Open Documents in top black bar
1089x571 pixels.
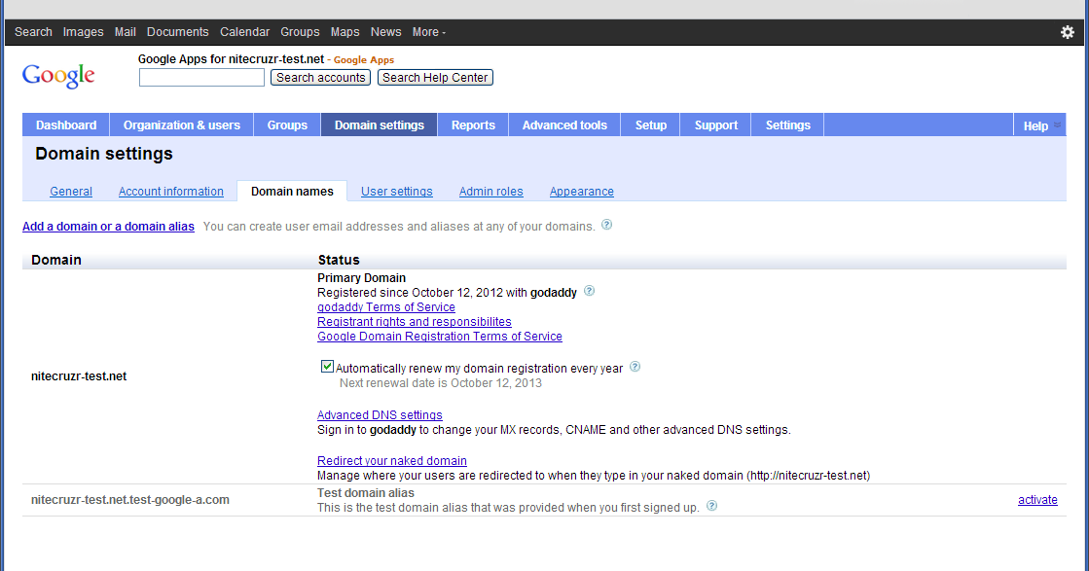point(178,32)
